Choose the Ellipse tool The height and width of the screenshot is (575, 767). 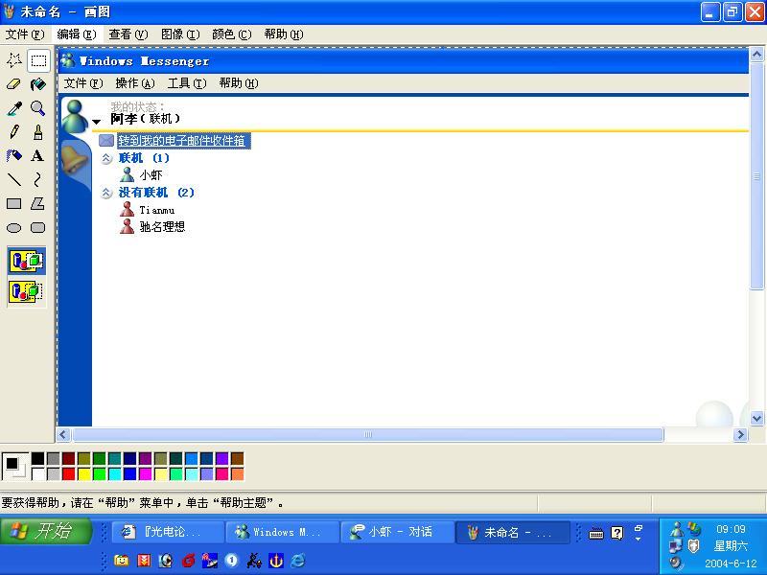(14, 227)
